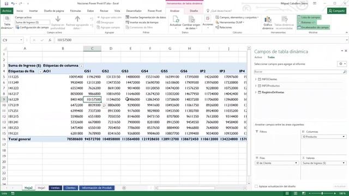The height and width of the screenshot is (196, 349).
Task: Open the Name Box dropdown arrow
Action: [21, 40]
